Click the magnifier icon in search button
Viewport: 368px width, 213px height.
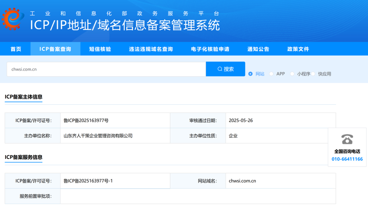point(220,69)
